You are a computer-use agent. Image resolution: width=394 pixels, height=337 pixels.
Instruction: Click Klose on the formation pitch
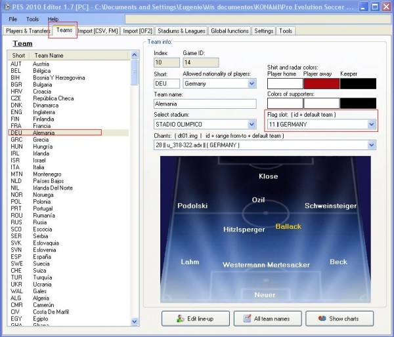click(268, 176)
